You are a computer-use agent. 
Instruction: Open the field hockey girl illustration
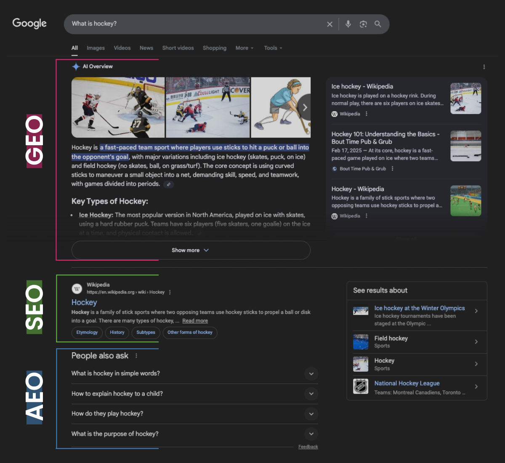281,107
